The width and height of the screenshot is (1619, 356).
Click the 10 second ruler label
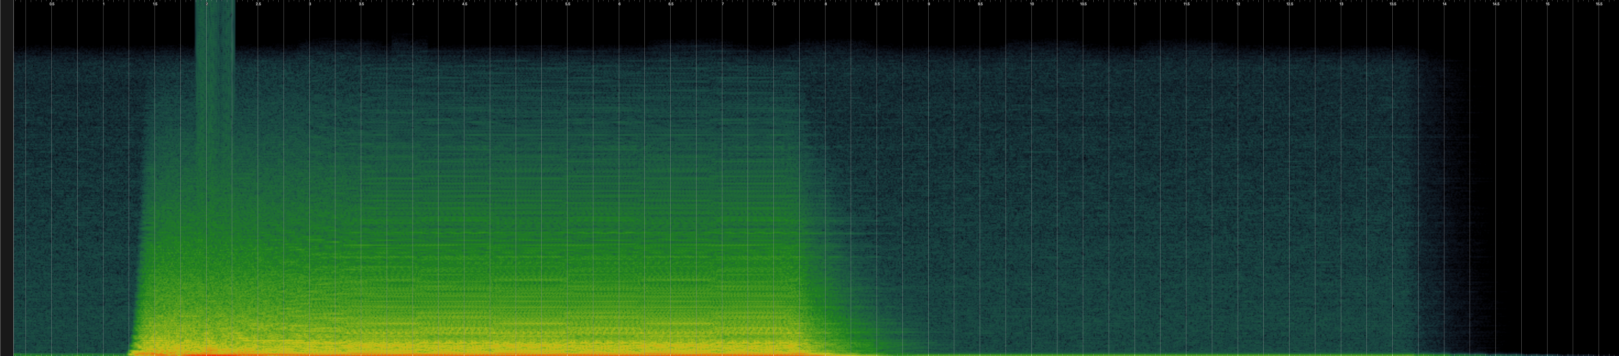point(1032,4)
